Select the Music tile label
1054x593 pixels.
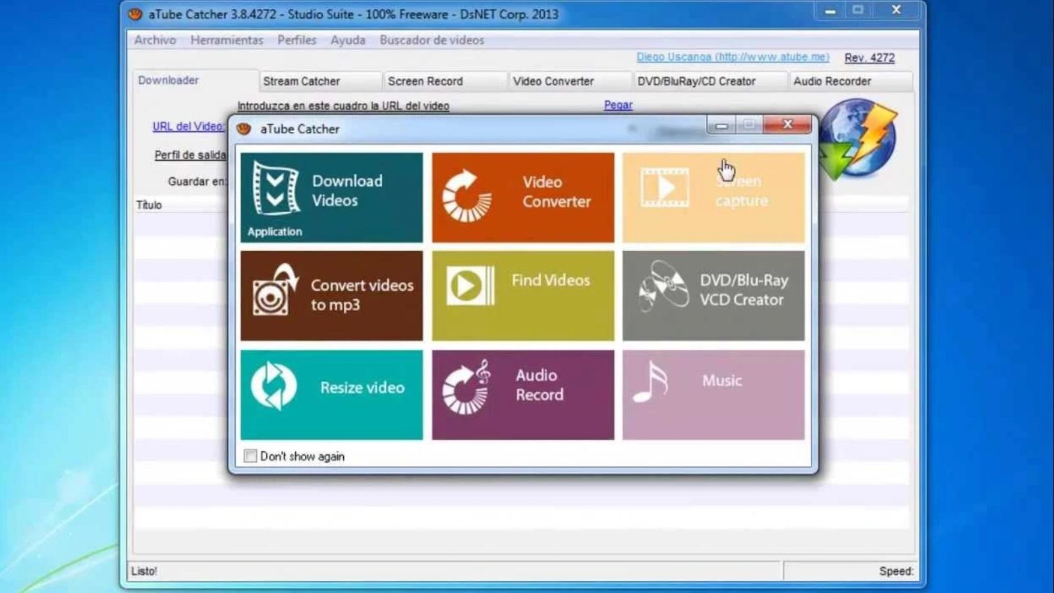click(722, 381)
